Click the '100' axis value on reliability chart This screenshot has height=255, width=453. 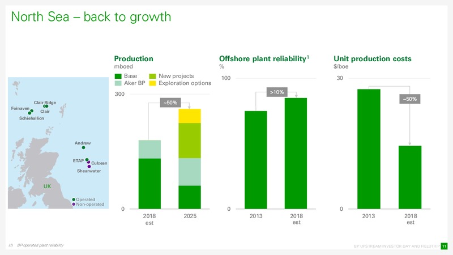pyautogui.click(x=226, y=78)
